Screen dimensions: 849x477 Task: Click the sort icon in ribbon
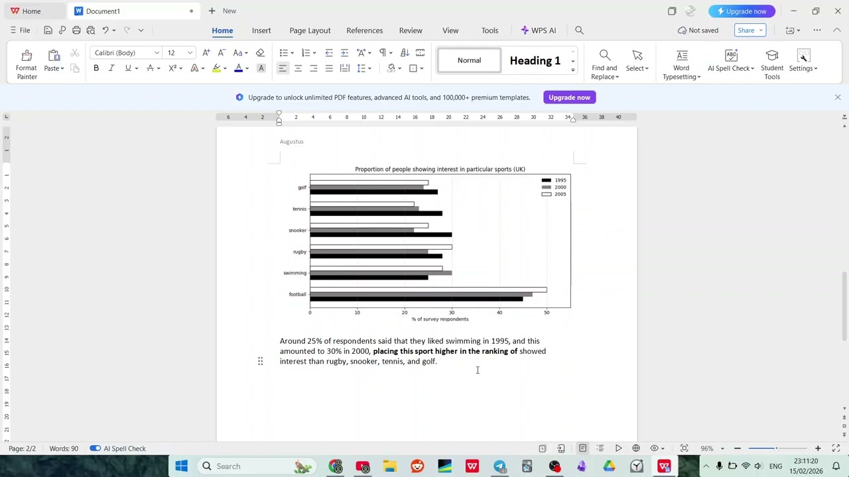coord(405,53)
